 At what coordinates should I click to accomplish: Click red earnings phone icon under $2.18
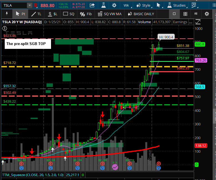tap(102, 163)
